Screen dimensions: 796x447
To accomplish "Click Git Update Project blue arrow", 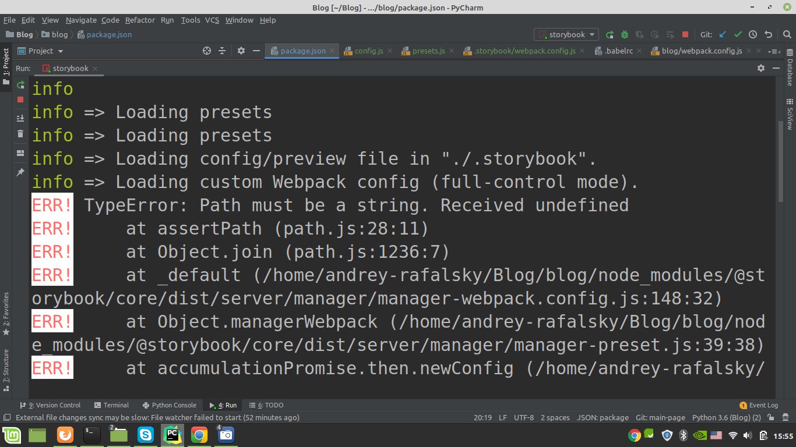I will pos(723,35).
